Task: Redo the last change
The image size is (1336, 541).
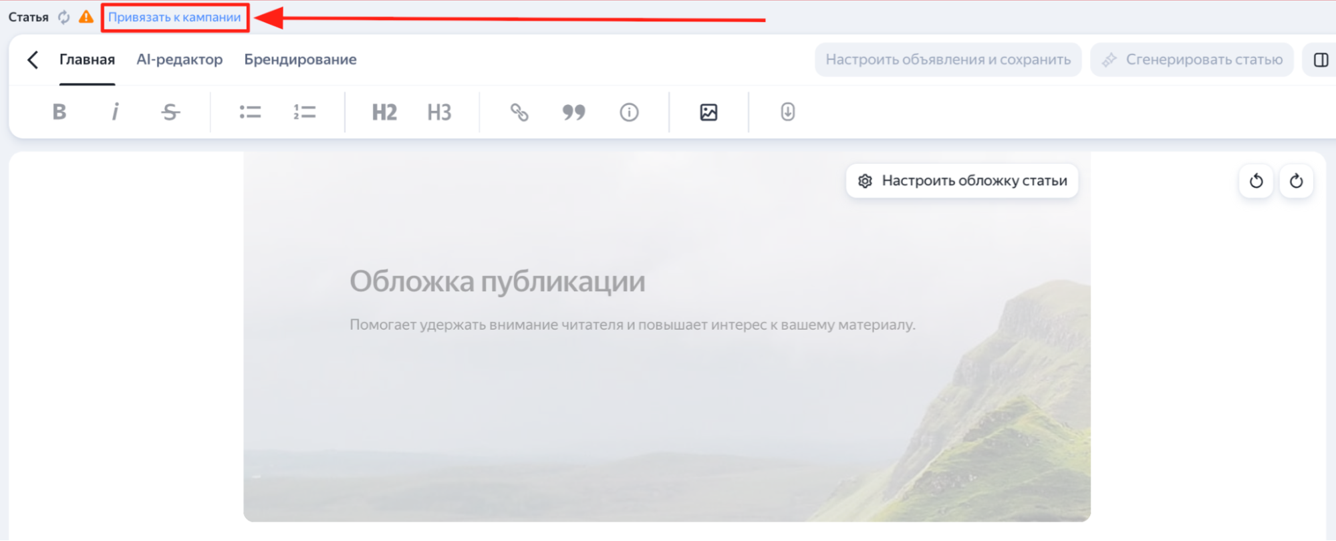Action: pos(1297,181)
